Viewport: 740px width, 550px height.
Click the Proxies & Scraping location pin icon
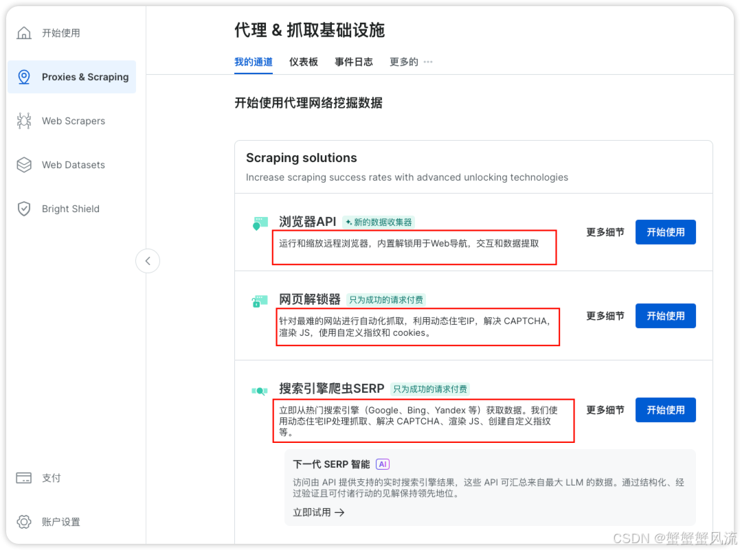coord(24,77)
